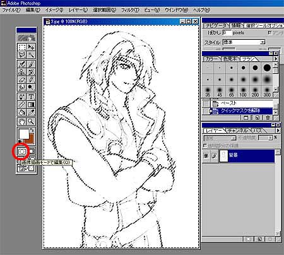Select the Rubber Stamp tool
This screenshot has height=255, width=284.
point(21,72)
